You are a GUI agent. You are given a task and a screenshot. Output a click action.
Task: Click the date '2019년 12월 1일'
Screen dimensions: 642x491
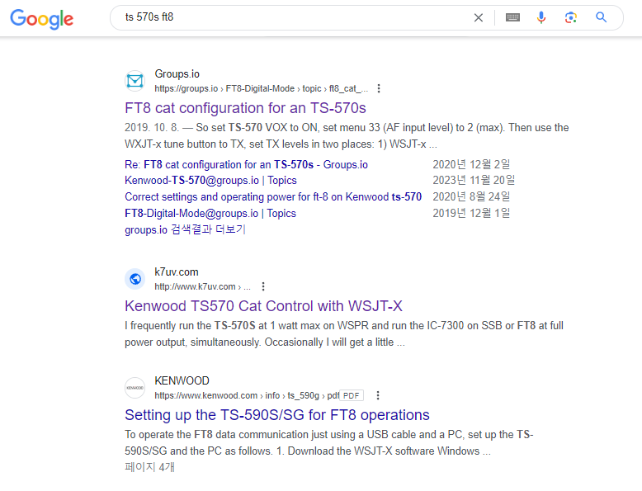471,214
